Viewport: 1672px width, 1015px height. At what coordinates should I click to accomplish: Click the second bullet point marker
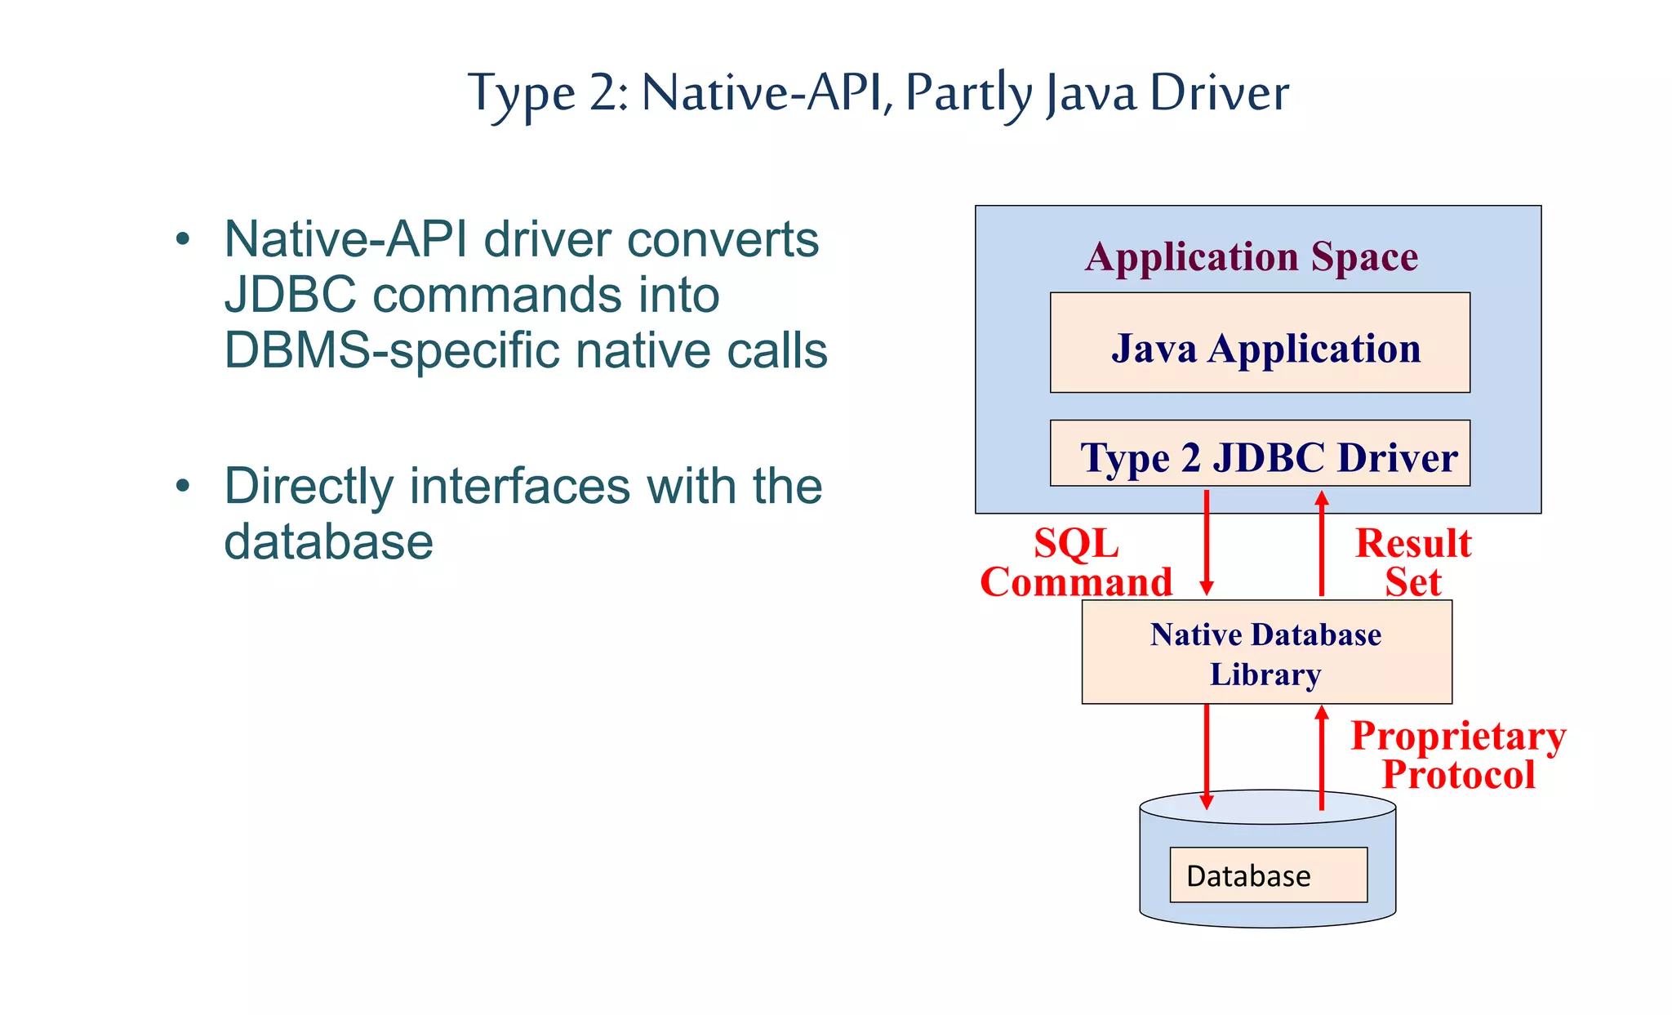click(x=183, y=487)
